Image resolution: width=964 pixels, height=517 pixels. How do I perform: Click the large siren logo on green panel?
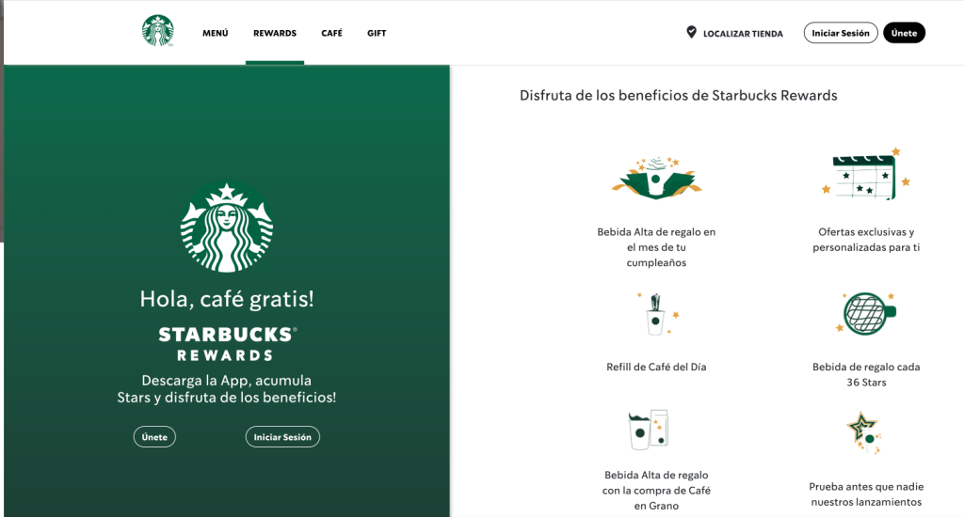click(x=227, y=227)
